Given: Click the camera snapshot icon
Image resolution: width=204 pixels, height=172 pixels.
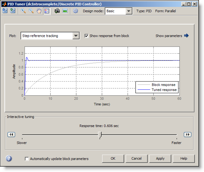Looking at the screenshot, I should [57, 11].
